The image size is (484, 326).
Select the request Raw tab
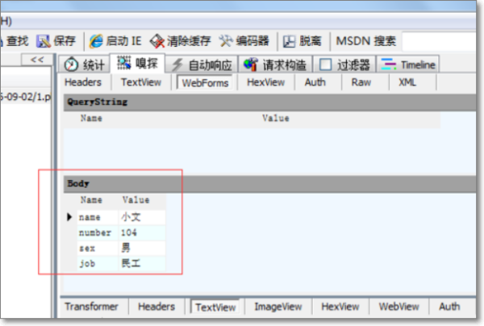tap(361, 82)
